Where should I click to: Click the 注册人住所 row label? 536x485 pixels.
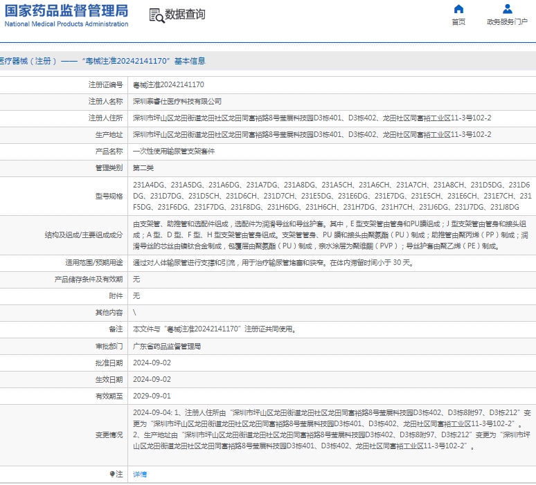pos(106,118)
